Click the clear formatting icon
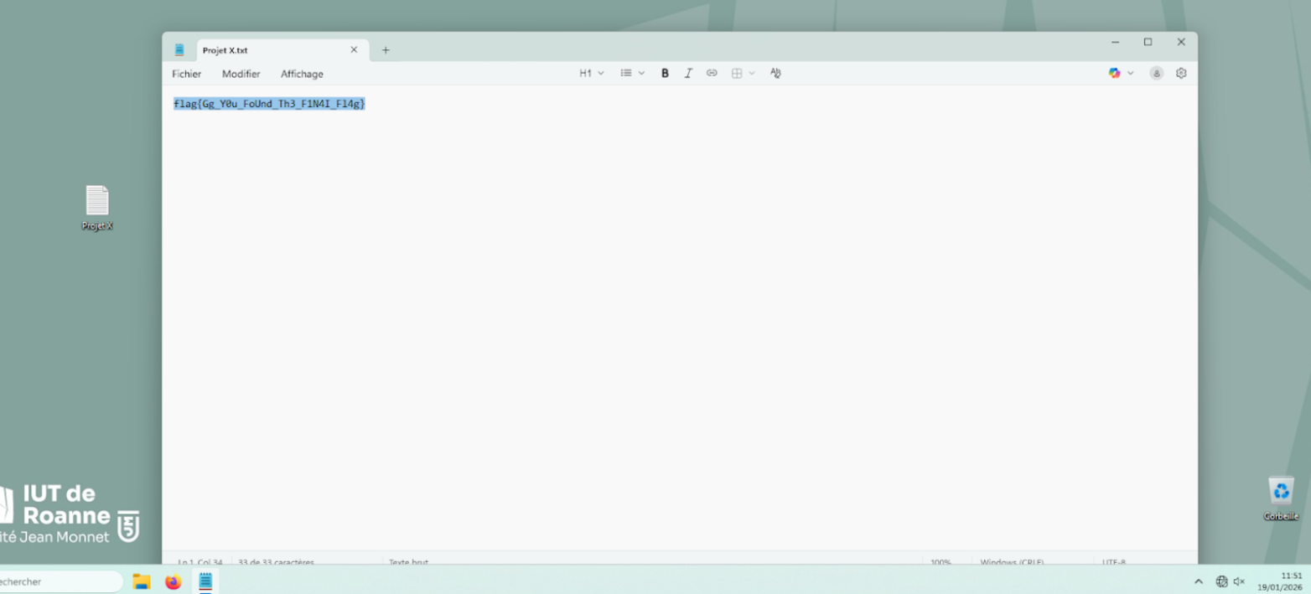 point(775,74)
